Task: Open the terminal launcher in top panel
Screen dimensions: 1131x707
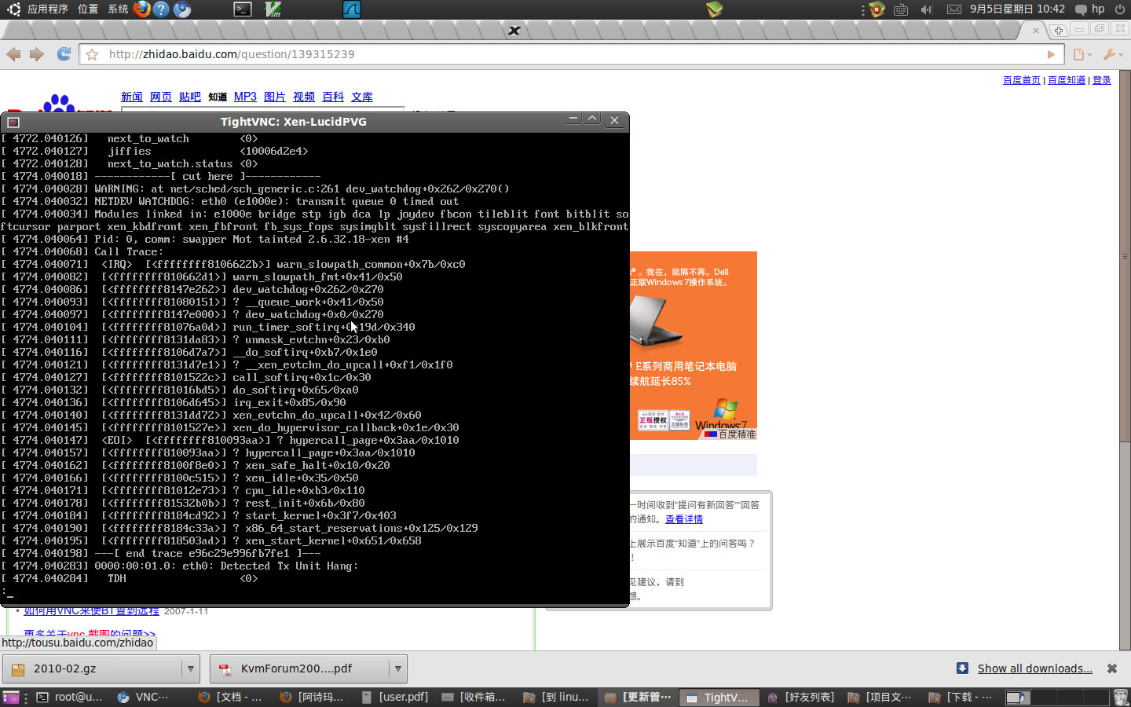Action: (x=243, y=9)
